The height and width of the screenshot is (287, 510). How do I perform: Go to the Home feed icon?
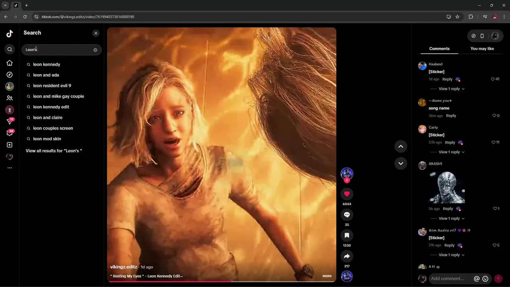[x=10, y=63]
